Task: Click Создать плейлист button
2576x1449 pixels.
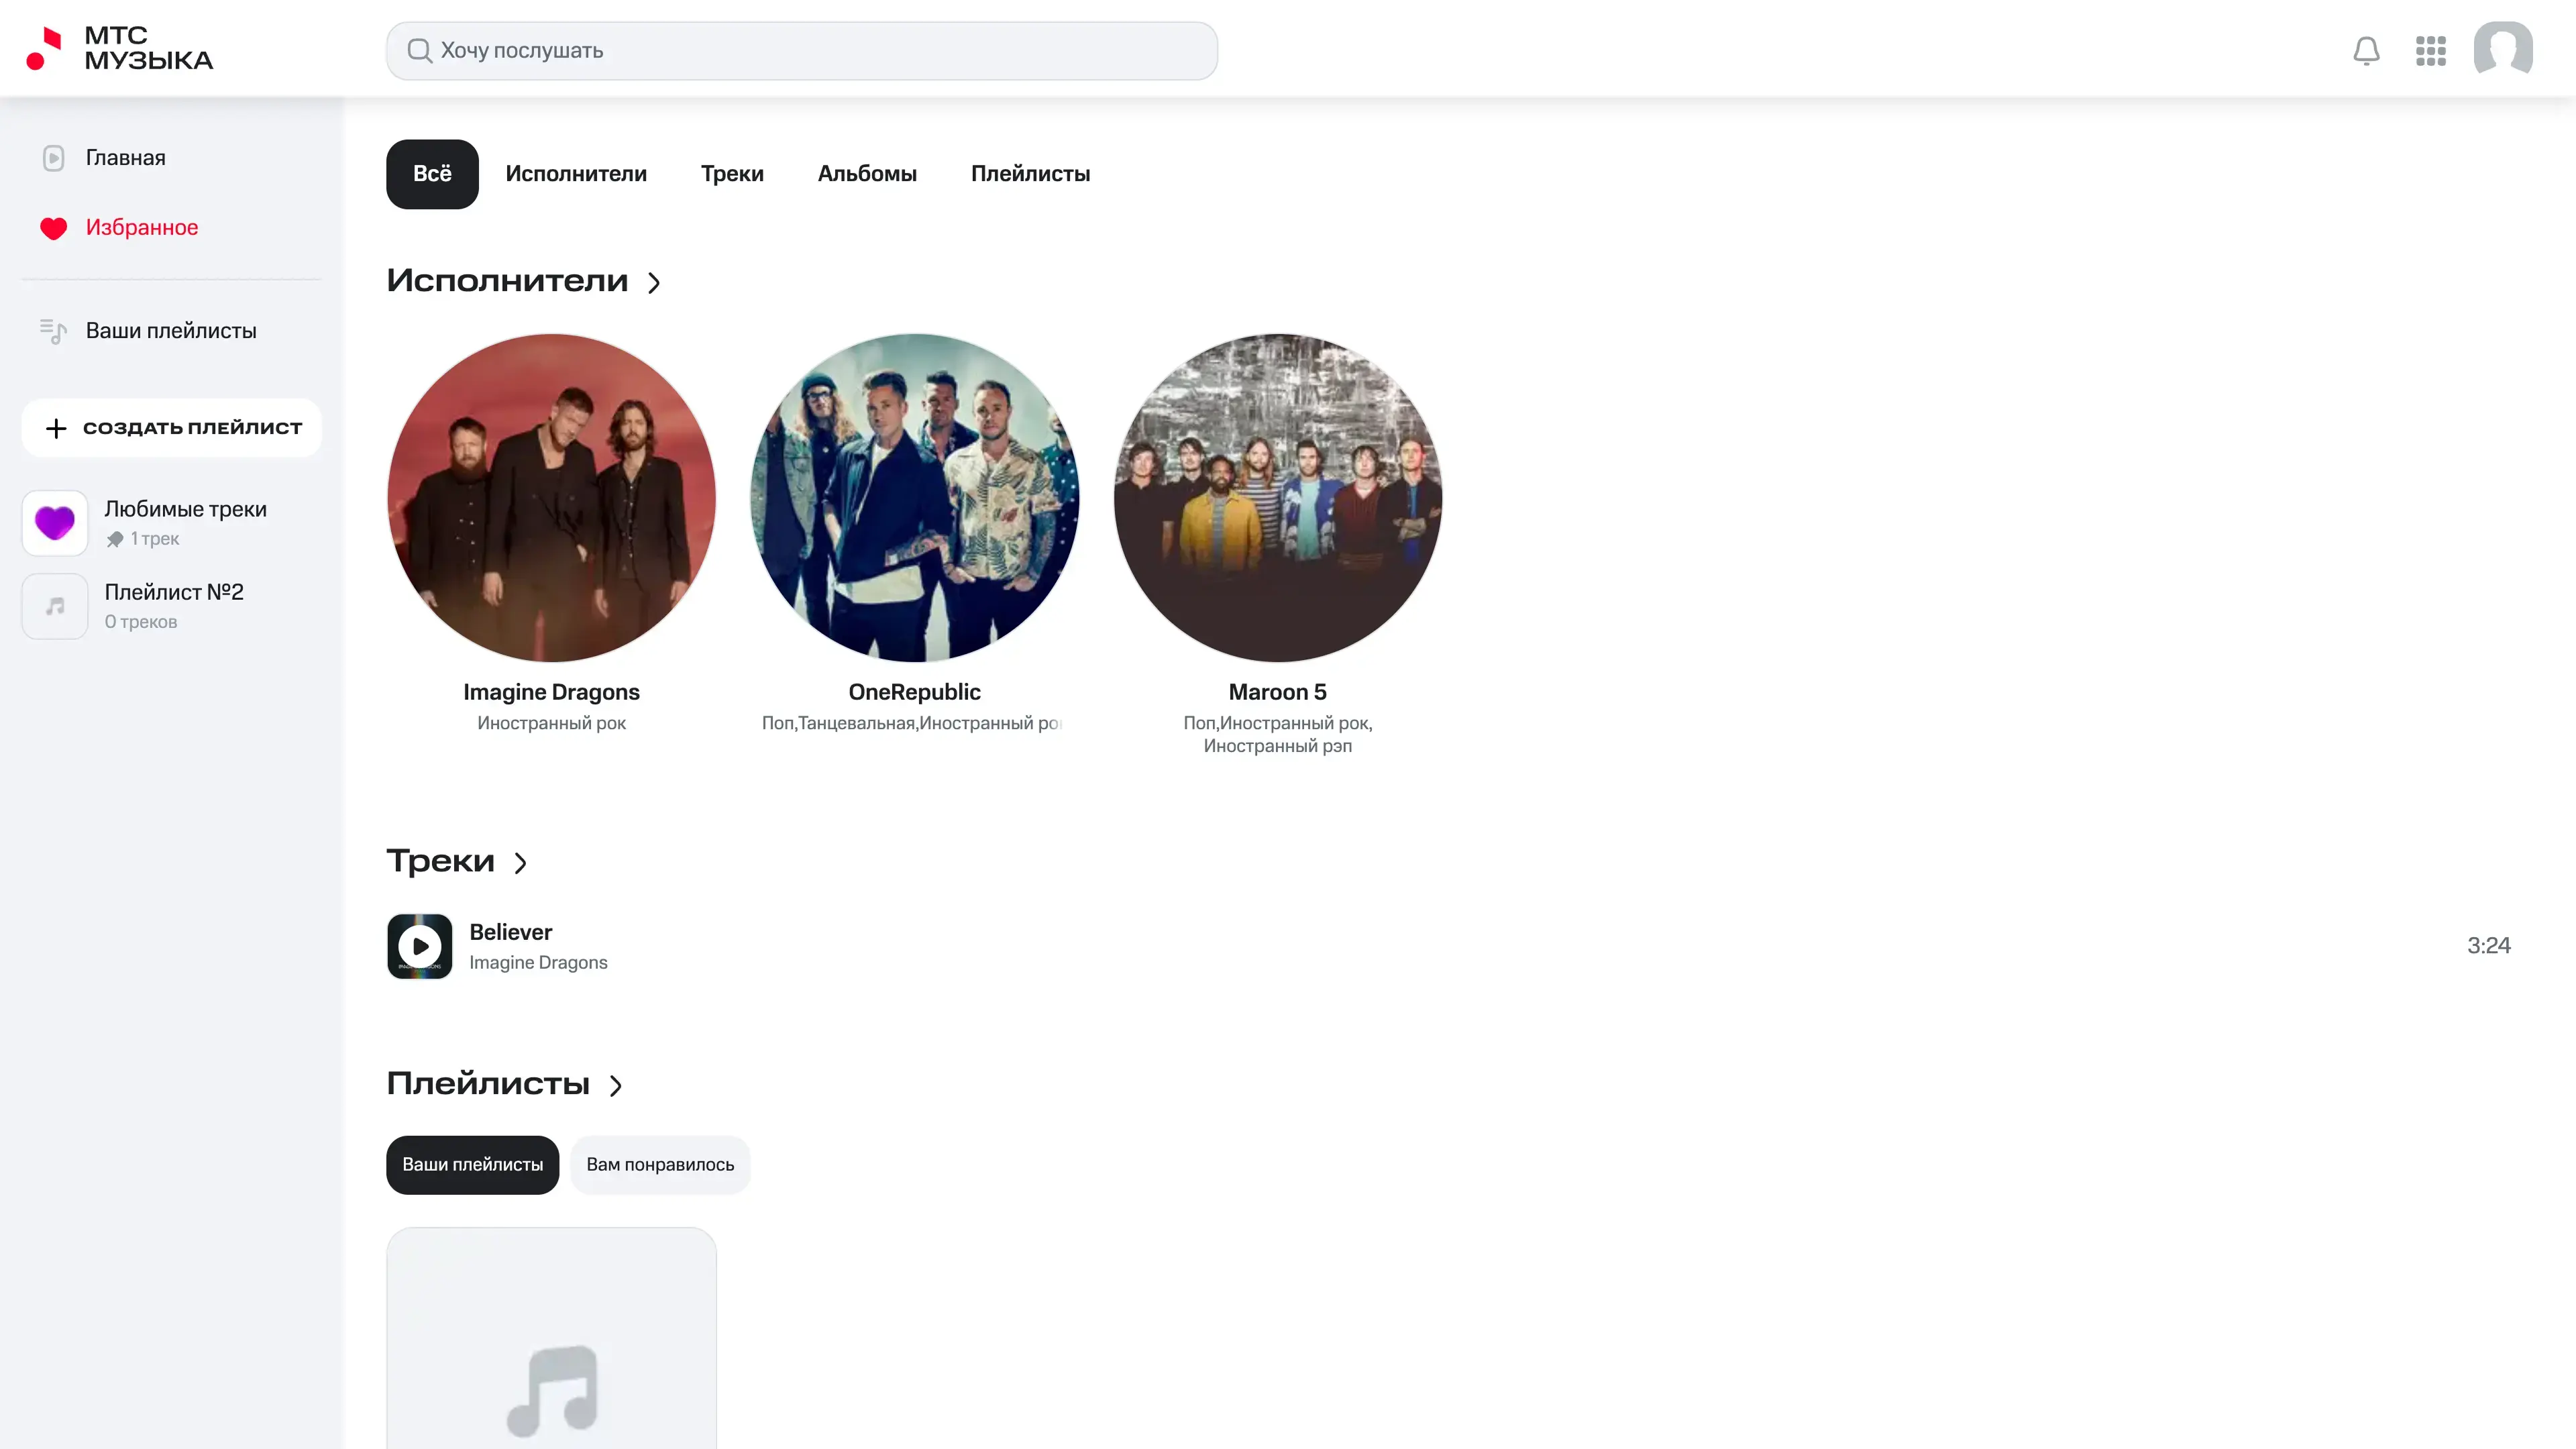Action: point(172,428)
